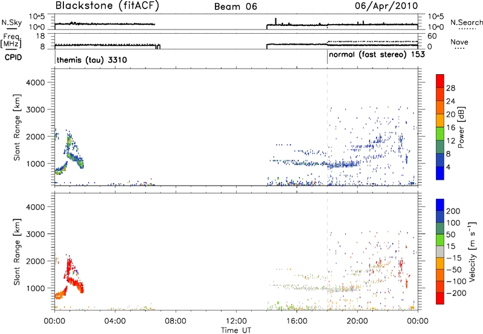Click the "60" Nave tick label
Image resolution: width=483 pixels, height=334 pixels.
click(432, 36)
